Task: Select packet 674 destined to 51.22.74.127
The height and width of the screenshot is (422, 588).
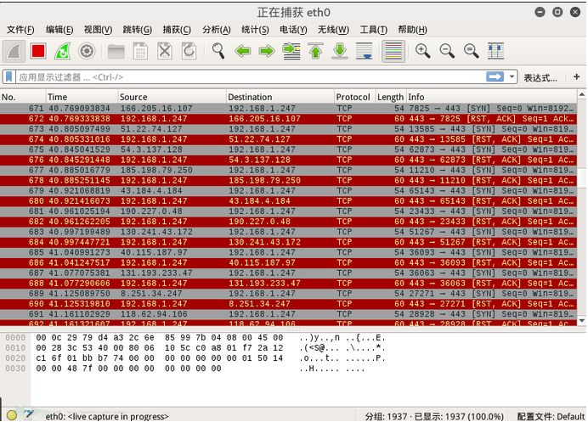Action: [x=288, y=139]
